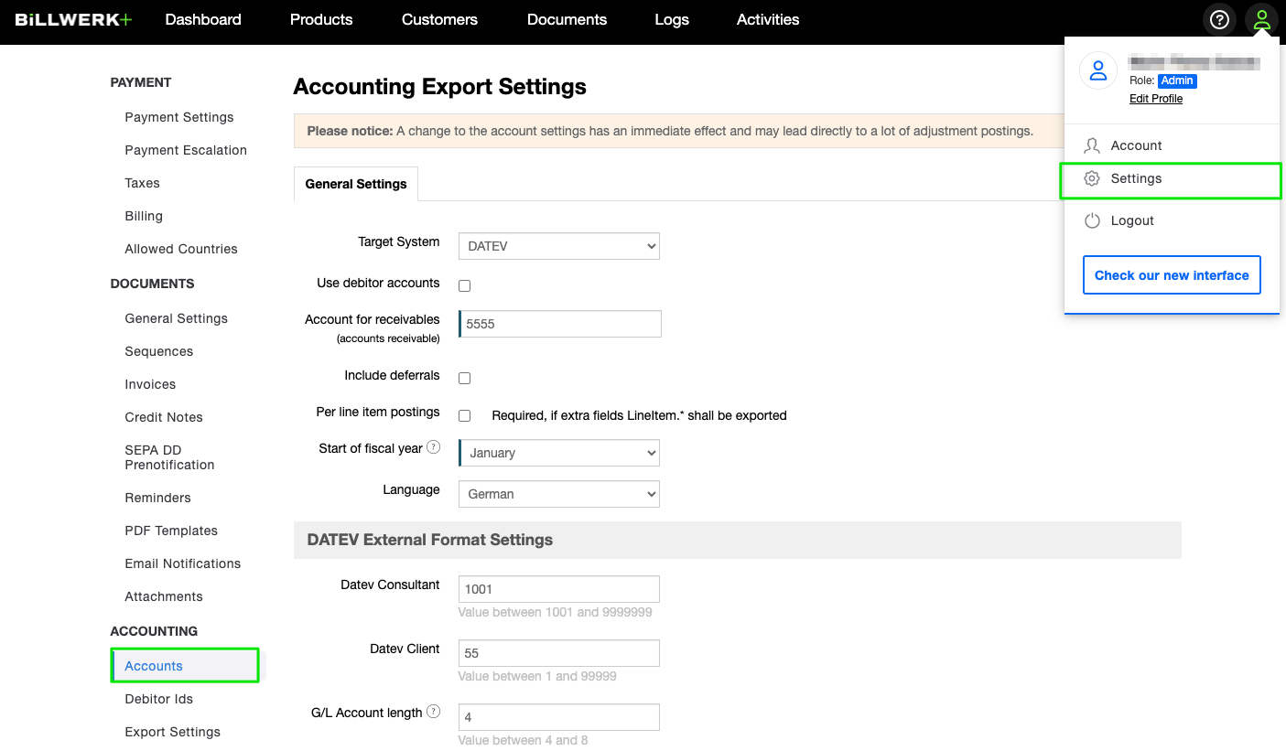Image resolution: width=1286 pixels, height=751 pixels.
Task: Click the Edit Profile link
Action: coord(1156,99)
